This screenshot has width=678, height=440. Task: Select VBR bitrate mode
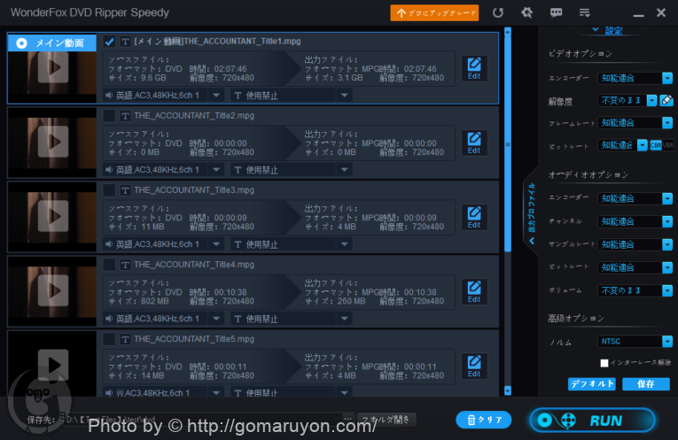click(667, 145)
